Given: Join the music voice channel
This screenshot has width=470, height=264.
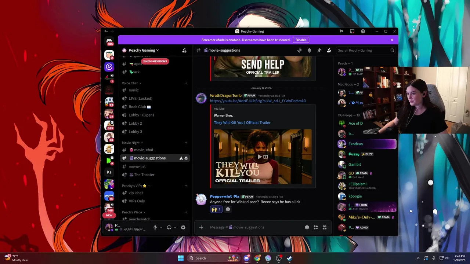Looking at the screenshot, I should pos(155,90).
